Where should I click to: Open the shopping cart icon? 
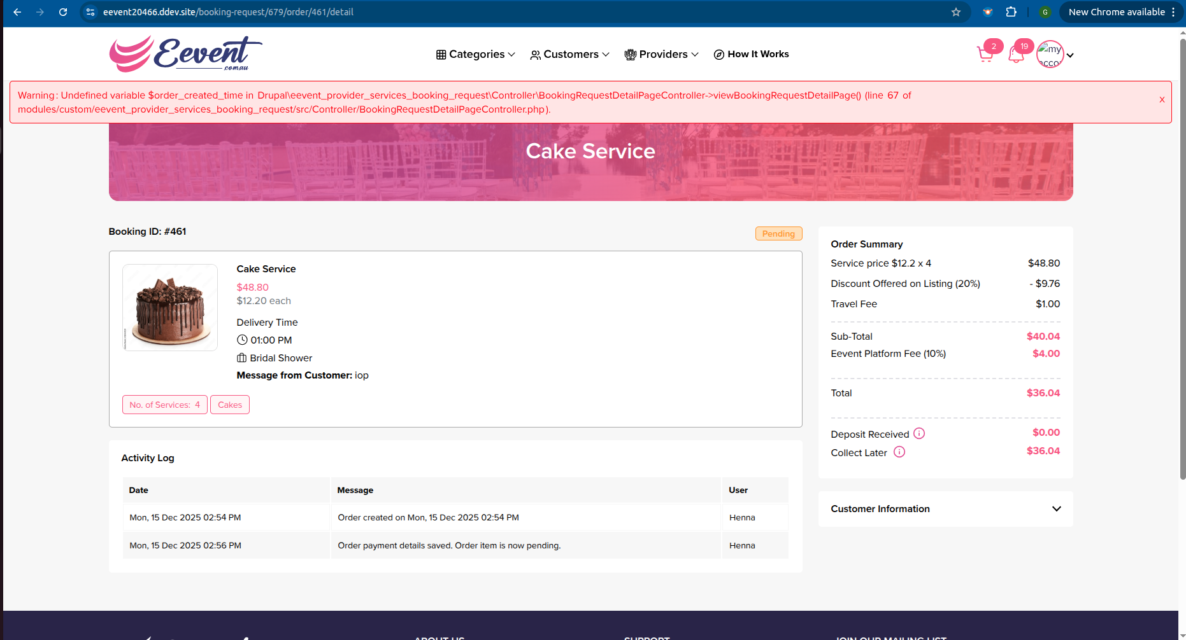985,55
